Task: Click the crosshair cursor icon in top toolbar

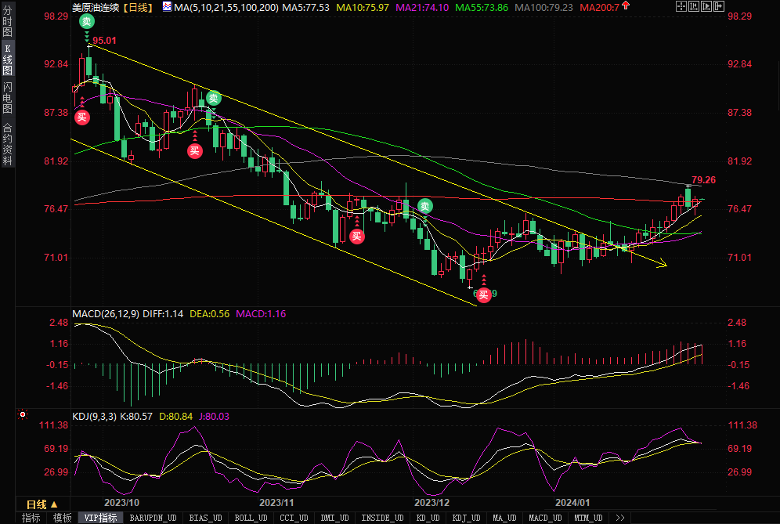Action: click(683, 7)
